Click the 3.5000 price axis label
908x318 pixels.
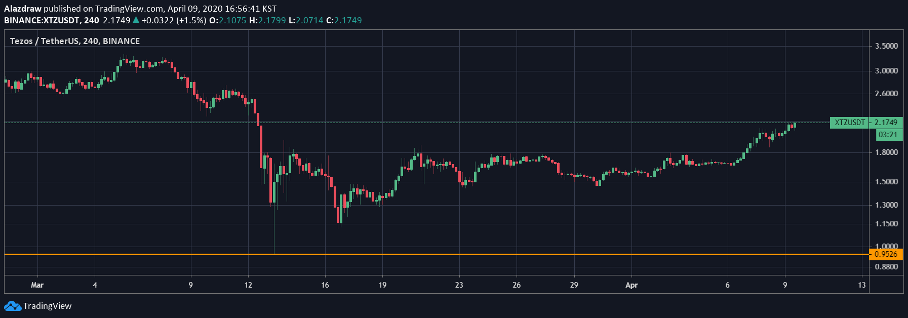[886, 46]
